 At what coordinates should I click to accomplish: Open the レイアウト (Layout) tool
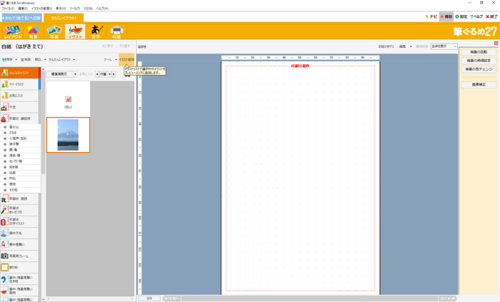point(13,31)
